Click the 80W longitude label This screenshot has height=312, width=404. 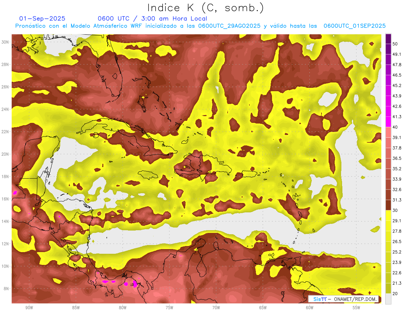(x=123, y=308)
